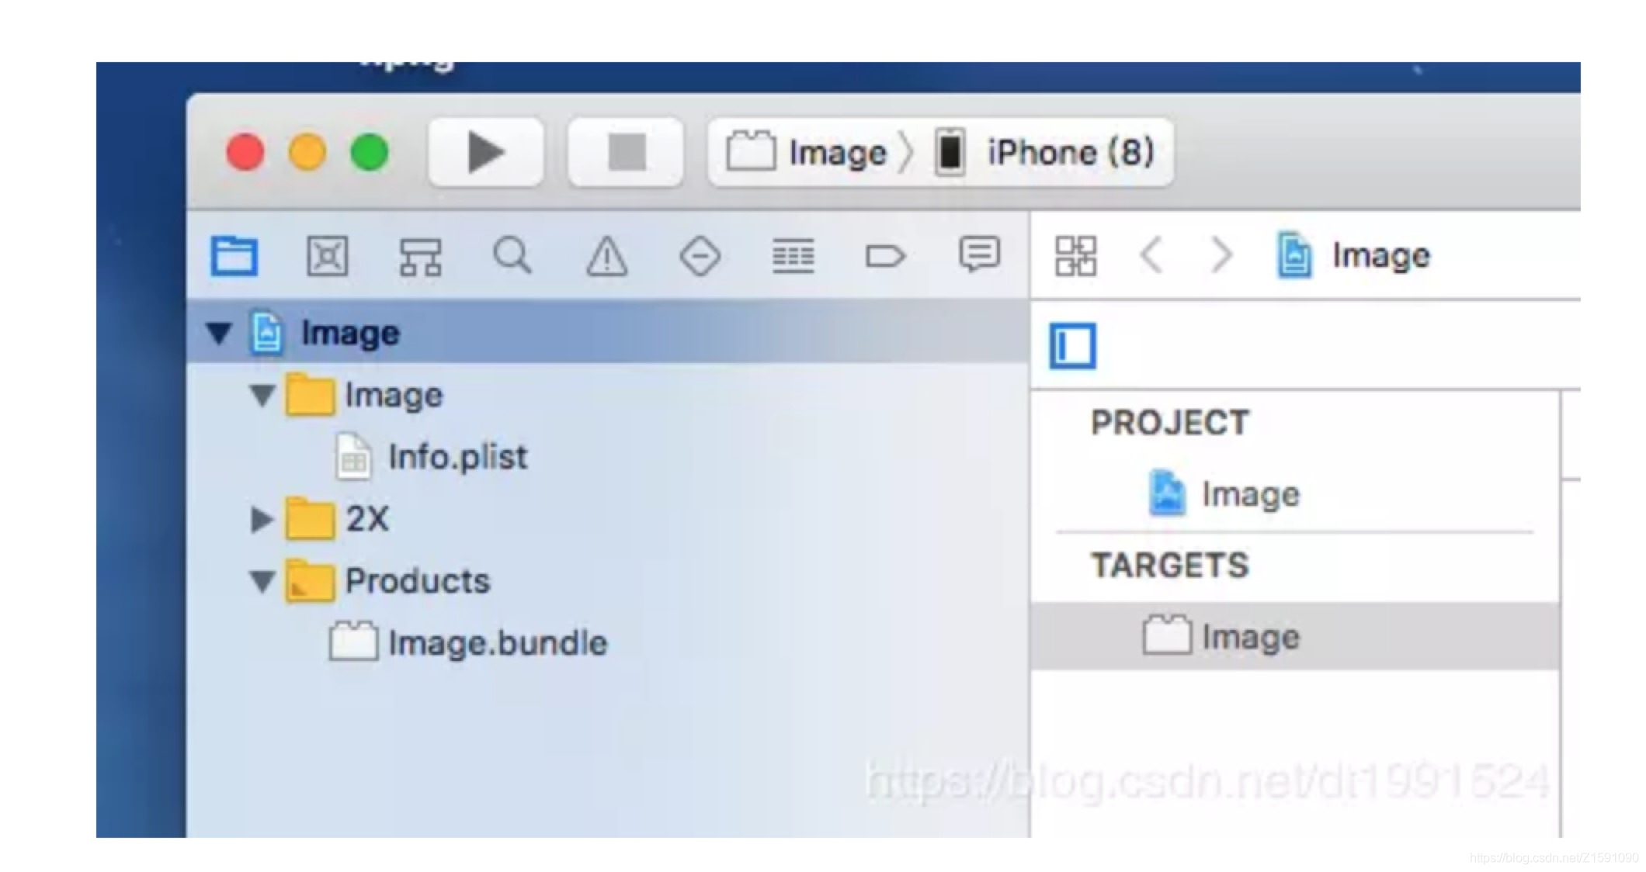
Task: Open the Symbol navigator
Action: [x=420, y=255]
